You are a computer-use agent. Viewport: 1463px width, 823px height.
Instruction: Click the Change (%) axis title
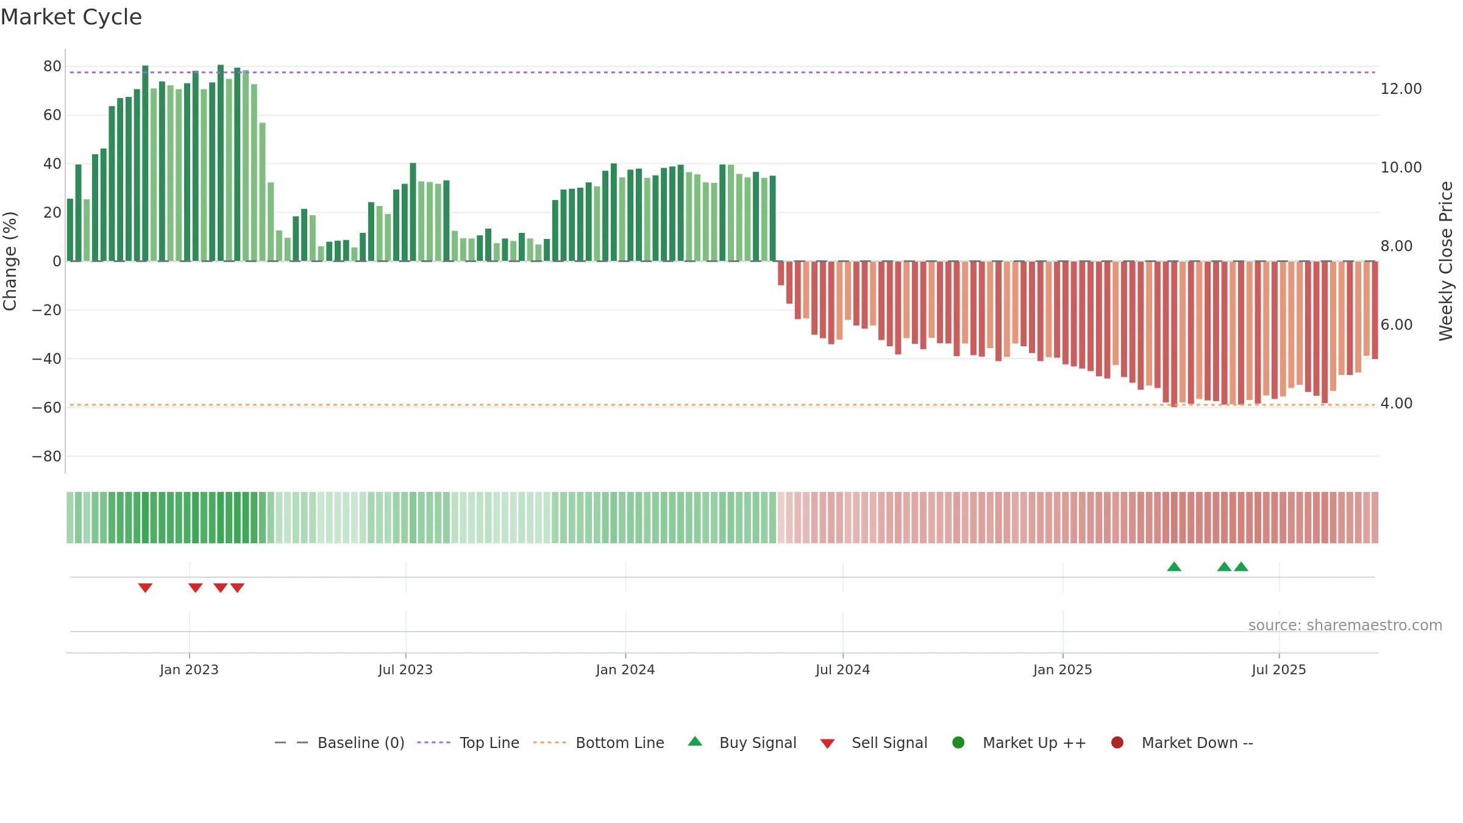[10, 261]
